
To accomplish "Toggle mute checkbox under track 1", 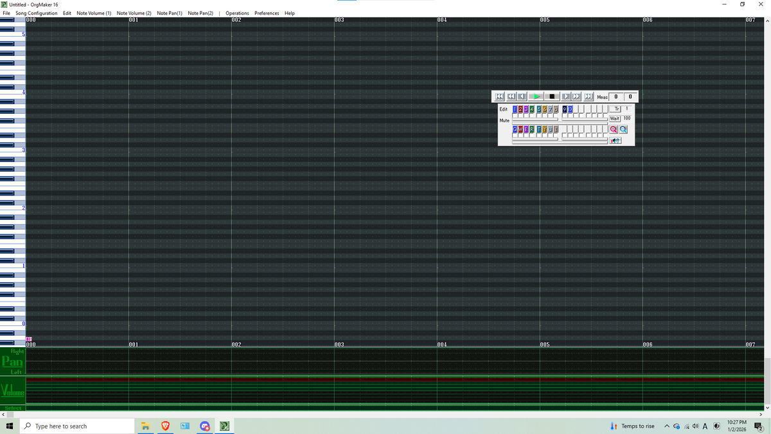I will tap(515, 116).
